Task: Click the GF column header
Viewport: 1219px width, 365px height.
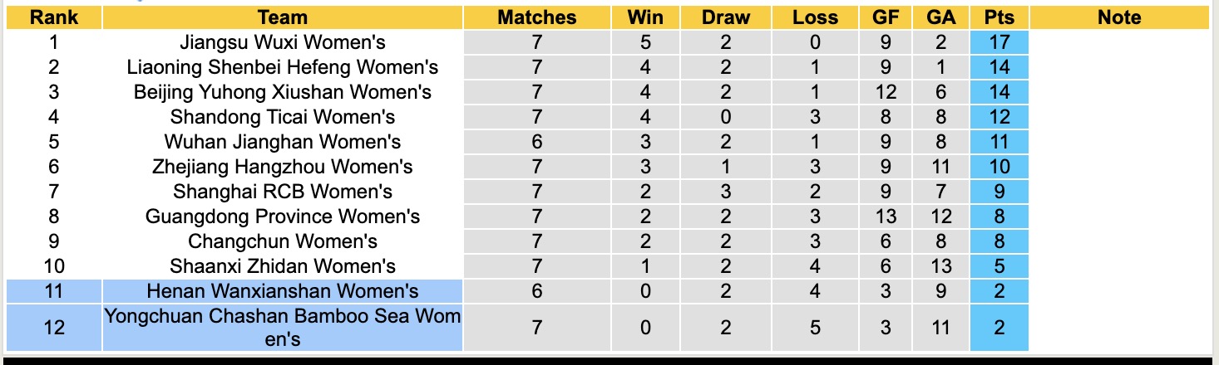Action: [886, 17]
